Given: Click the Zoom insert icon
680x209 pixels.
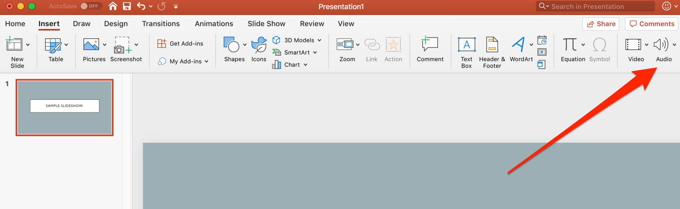Looking at the screenshot, I should [x=345, y=44].
